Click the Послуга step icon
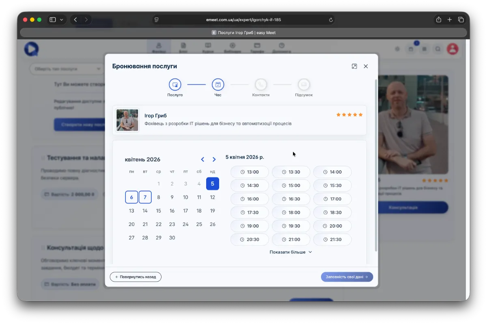This screenshot has width=487, height=324. coord(175,84)
